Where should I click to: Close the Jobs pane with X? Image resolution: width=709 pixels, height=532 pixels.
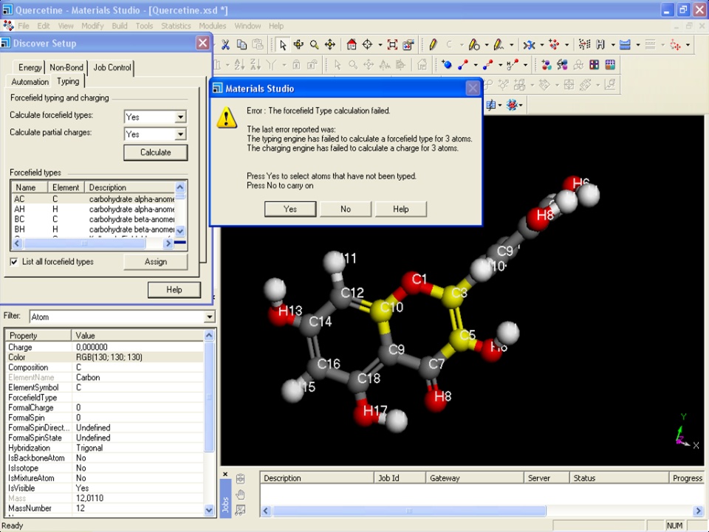[225, 474]
